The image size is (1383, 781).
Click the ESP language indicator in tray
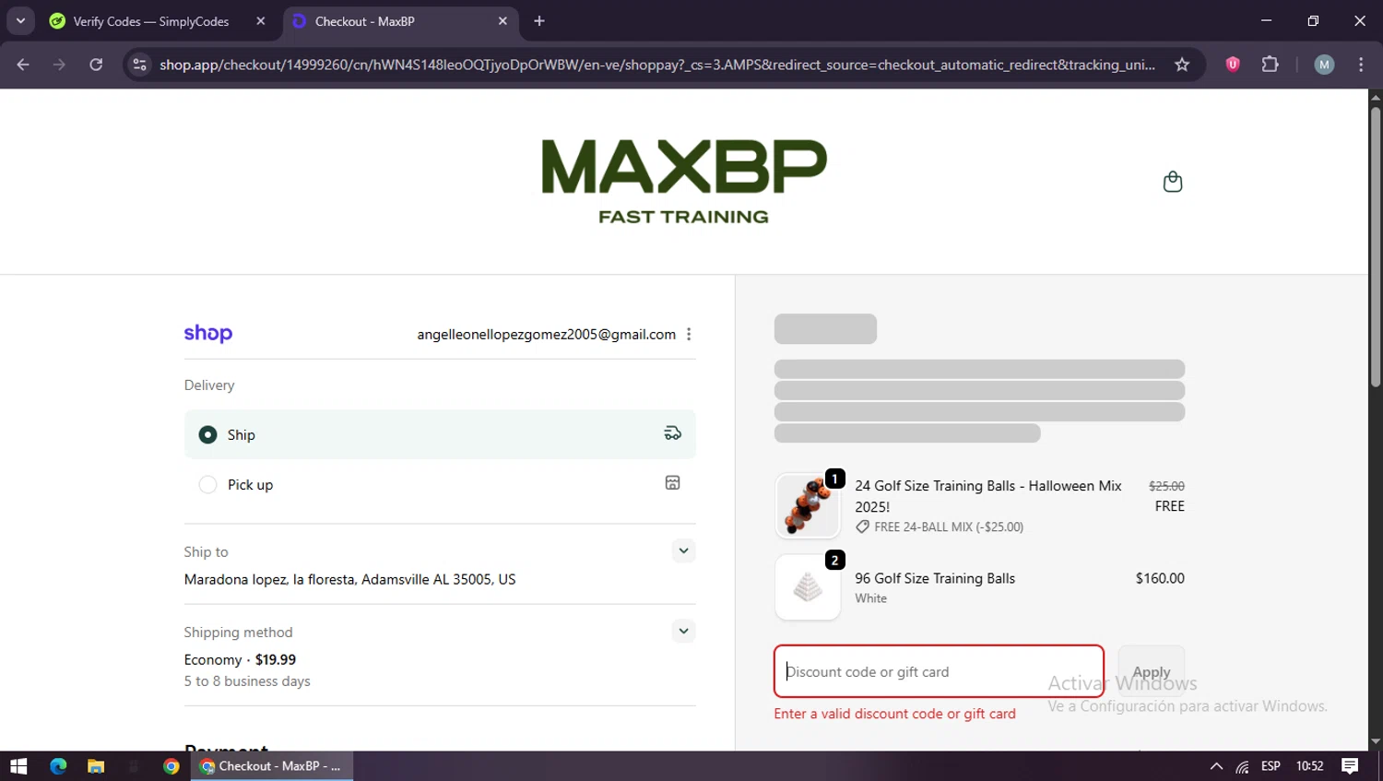coord(1271,766)
